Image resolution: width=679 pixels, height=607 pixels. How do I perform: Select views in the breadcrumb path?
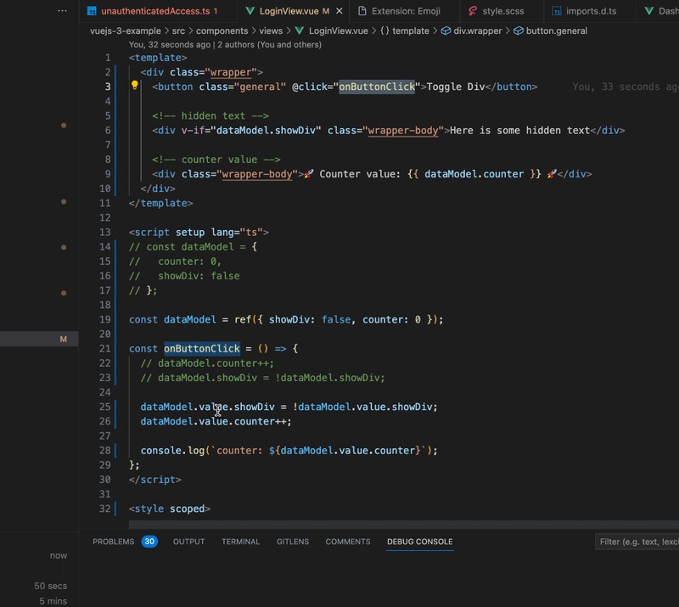point(271,31)
